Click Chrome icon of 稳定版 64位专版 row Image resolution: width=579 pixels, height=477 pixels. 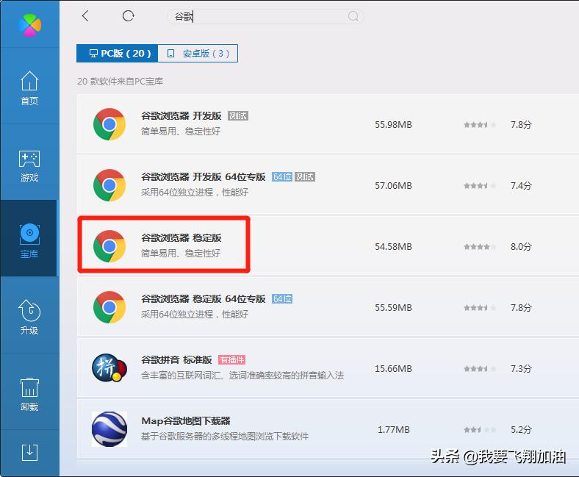click(109, 307)
